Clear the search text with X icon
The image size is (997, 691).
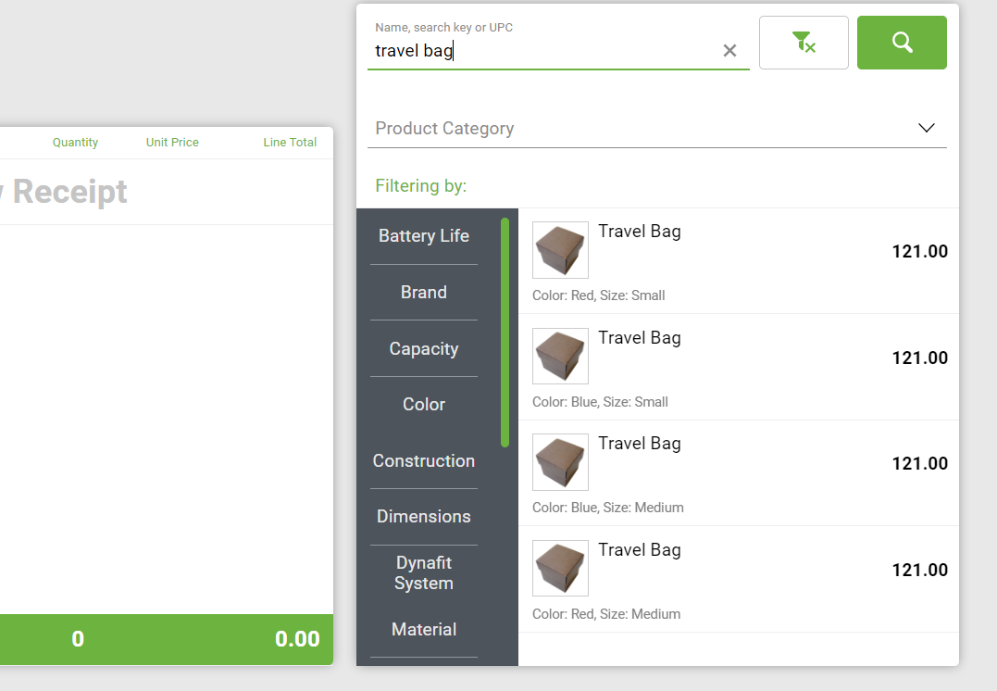[729, 51]
